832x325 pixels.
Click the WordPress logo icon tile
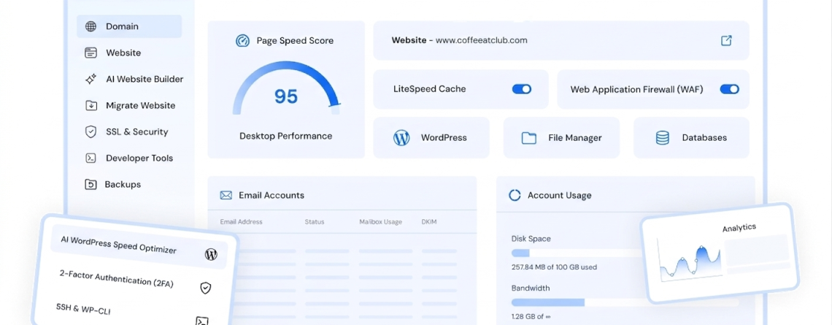[x=401, y=137]
